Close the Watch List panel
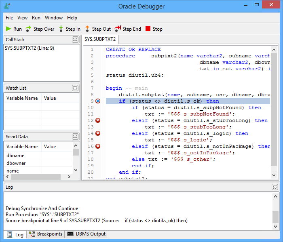283x242 pixels. coord(75,88)
